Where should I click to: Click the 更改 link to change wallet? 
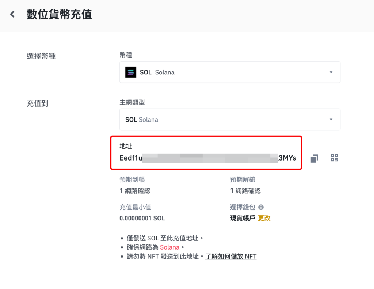pos(264,218)
